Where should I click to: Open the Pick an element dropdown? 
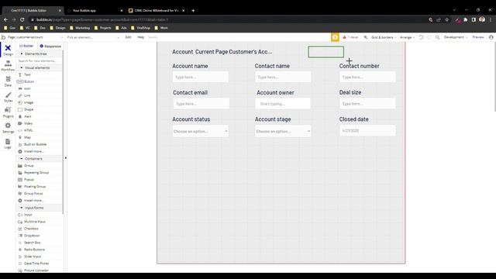[93, 37]
